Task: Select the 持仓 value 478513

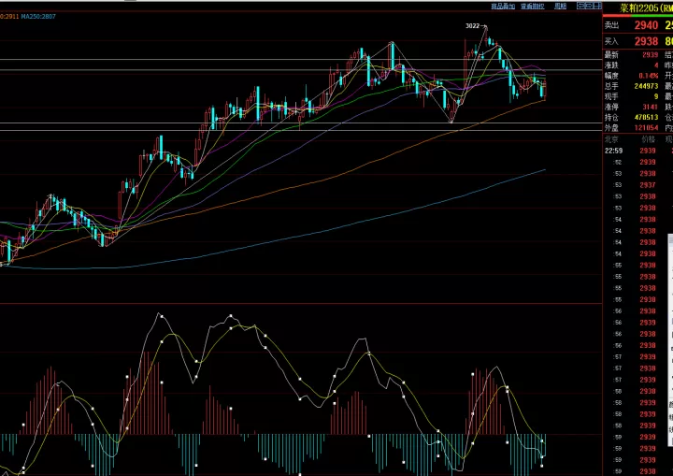Action: [x=647, y=117]
